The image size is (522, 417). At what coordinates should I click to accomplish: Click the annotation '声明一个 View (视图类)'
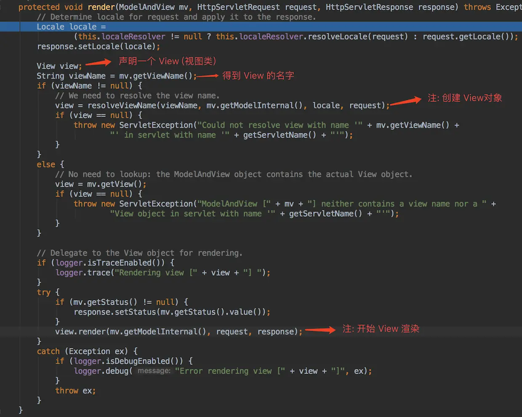167,61
